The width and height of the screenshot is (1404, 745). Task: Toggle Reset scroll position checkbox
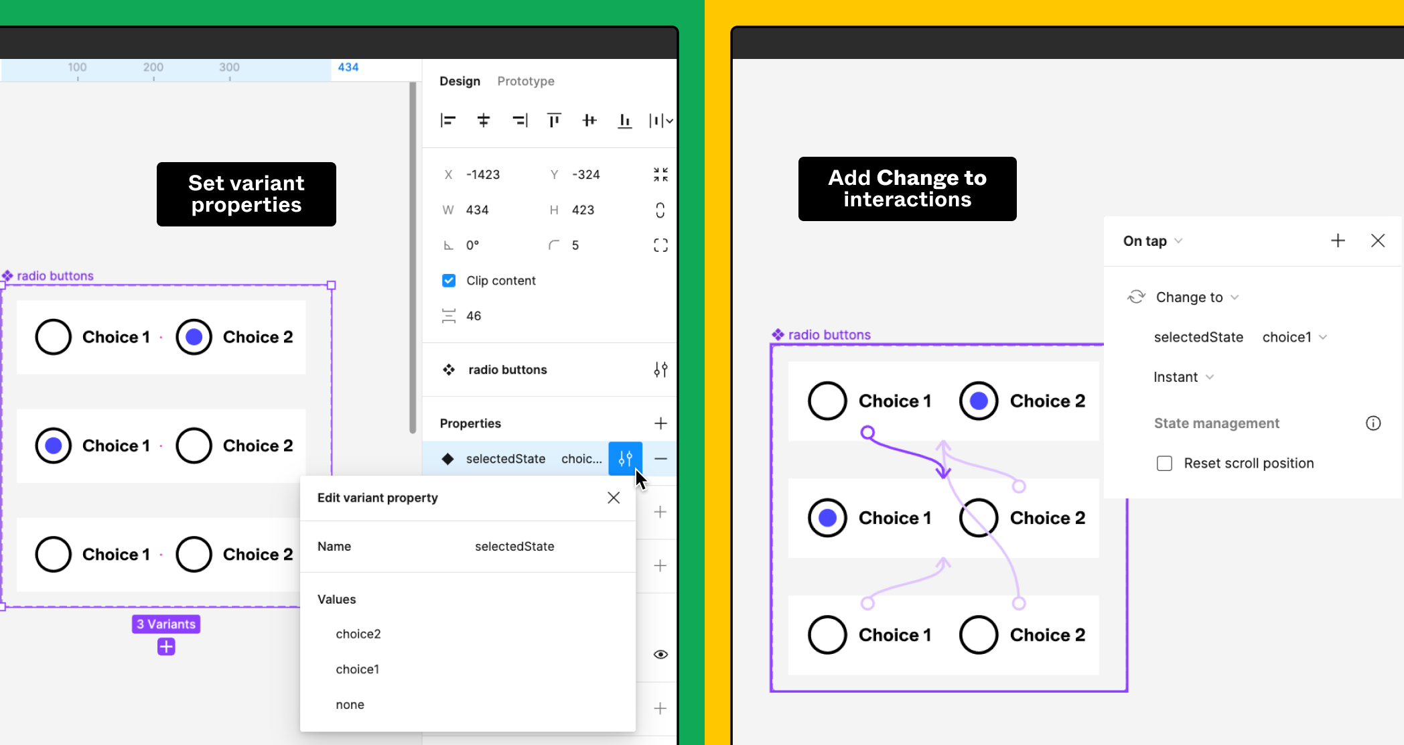coord(1164,462)
